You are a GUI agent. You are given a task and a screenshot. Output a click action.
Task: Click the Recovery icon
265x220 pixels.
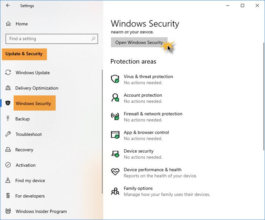click(8, 150)
